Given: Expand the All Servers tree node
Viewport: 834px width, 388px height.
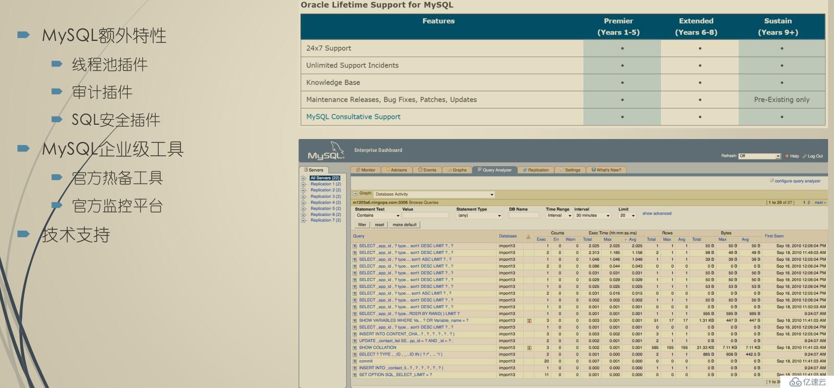Looking at the screenshot, I should click(304, 178).
